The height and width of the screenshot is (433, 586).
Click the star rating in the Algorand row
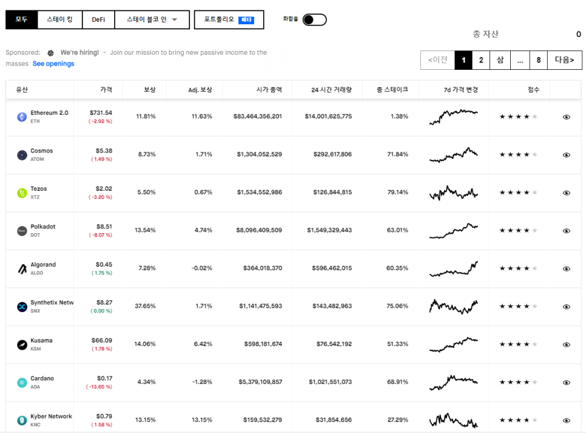click(x=518, y=268)
